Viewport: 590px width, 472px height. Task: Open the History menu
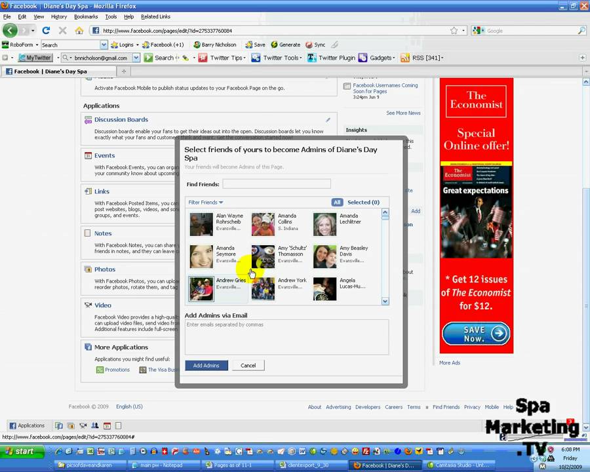59,16
